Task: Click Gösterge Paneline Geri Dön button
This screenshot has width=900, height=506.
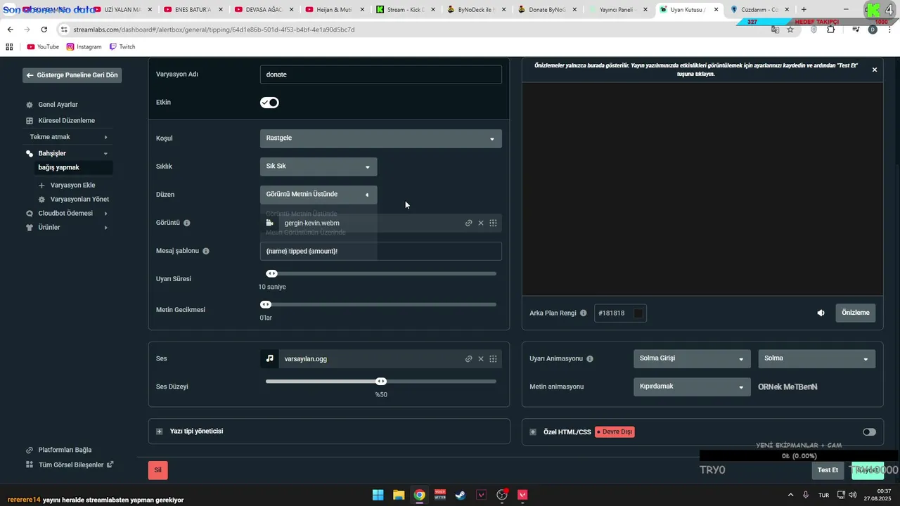Action: [x=72, y=75]
